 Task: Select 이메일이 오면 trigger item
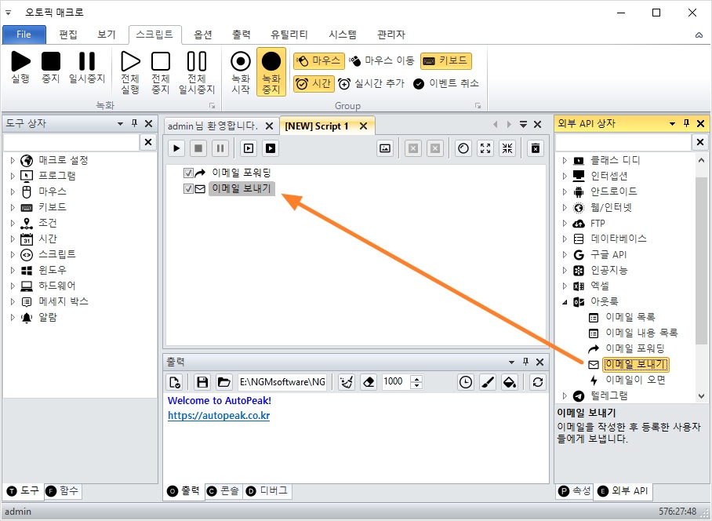click(635, 381)
